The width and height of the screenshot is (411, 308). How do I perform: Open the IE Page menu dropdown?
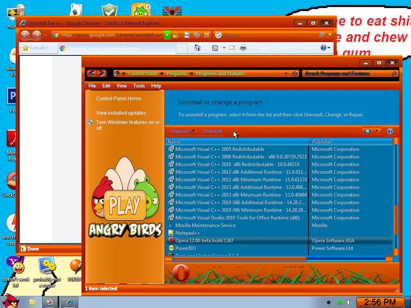coord(265,48)
